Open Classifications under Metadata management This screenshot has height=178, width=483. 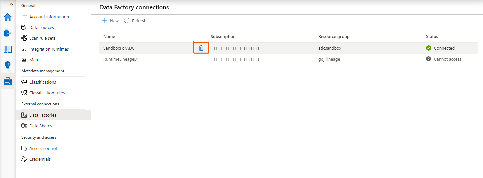pos(42,82)
